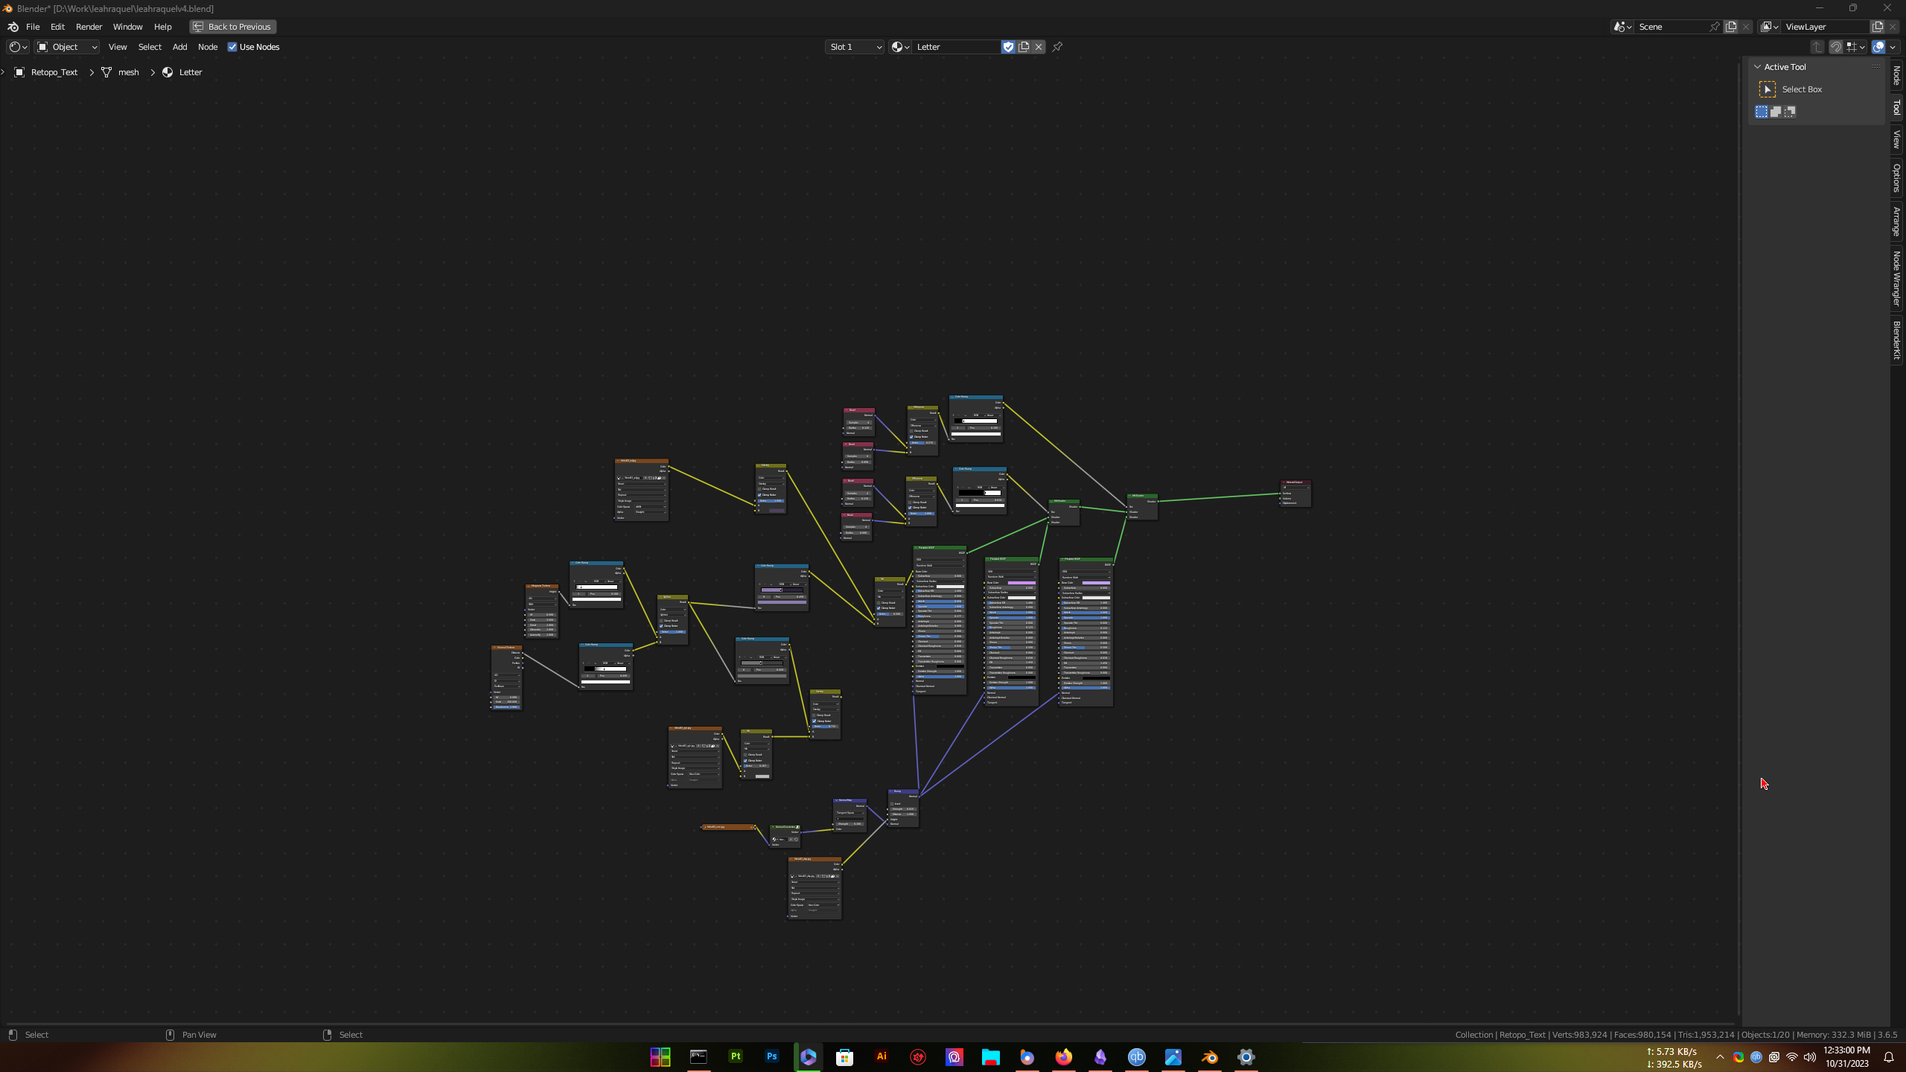Click the Back to Previous button
Viewport: 1906px width, 1072px height.
click(233, 27)
